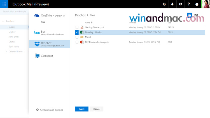
Task: Open the notifications bell icon
Action: point(172,4)
